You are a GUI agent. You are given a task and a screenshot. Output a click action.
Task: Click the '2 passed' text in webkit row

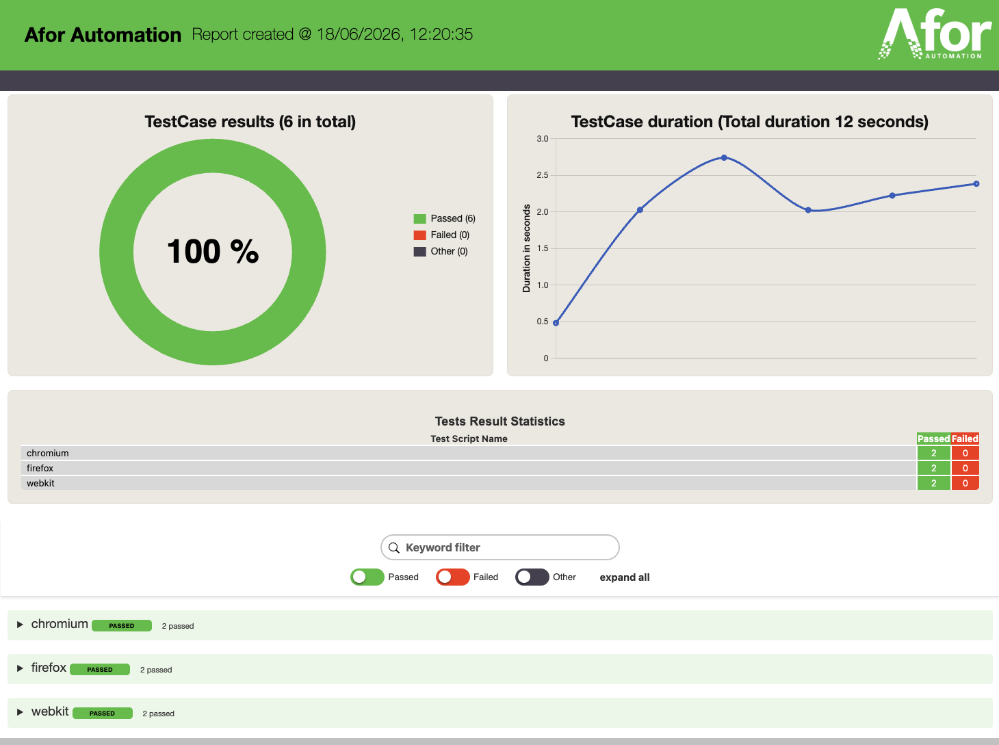(x=159, y=714)
